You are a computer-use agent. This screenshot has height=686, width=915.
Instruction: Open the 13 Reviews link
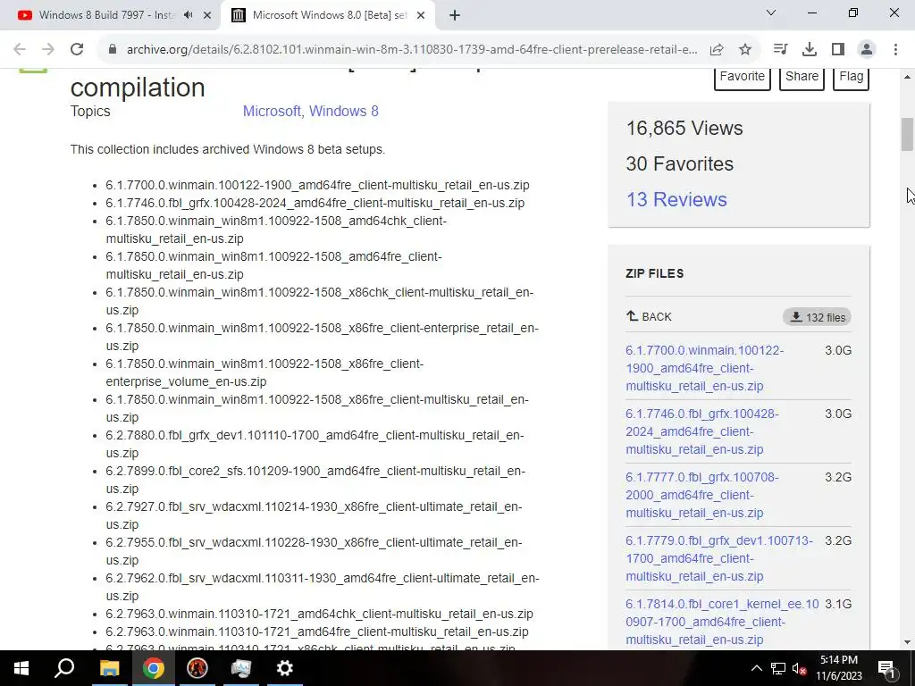click(x=676, y=199)
